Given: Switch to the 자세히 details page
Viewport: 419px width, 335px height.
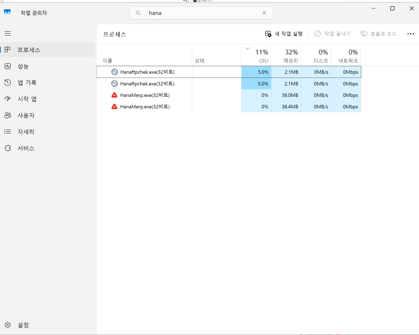Looking at the screenshot, I should [x=47, y=132].
